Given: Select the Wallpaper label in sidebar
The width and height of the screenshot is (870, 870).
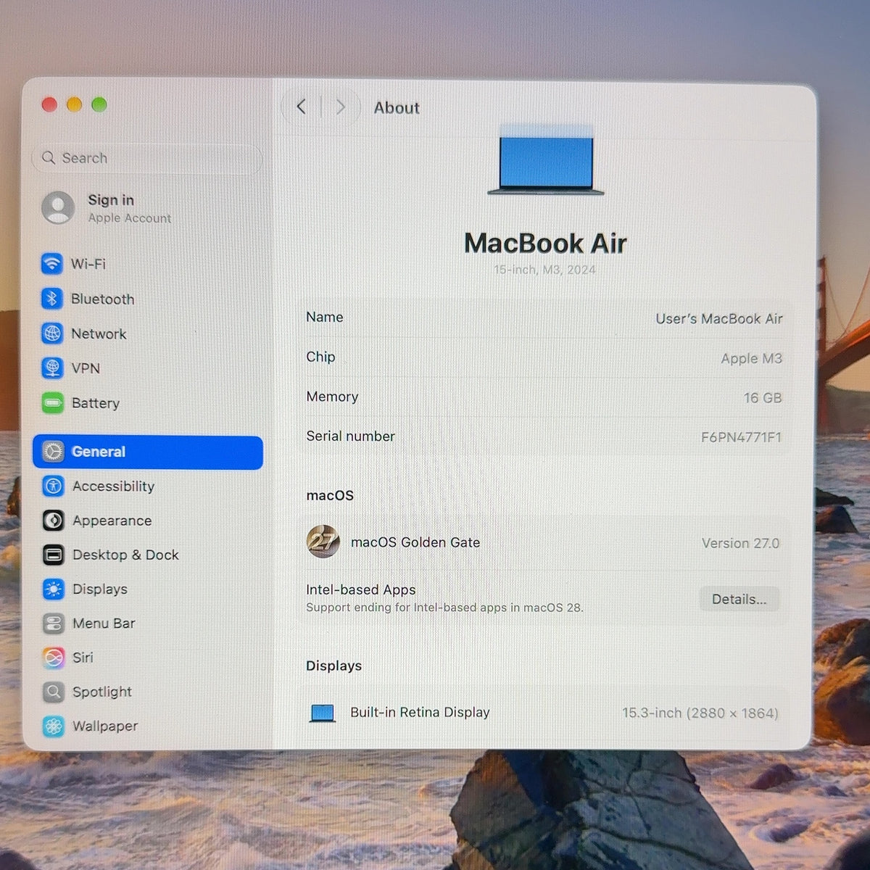Looking at the screenshot, I should tap(105, 726).
